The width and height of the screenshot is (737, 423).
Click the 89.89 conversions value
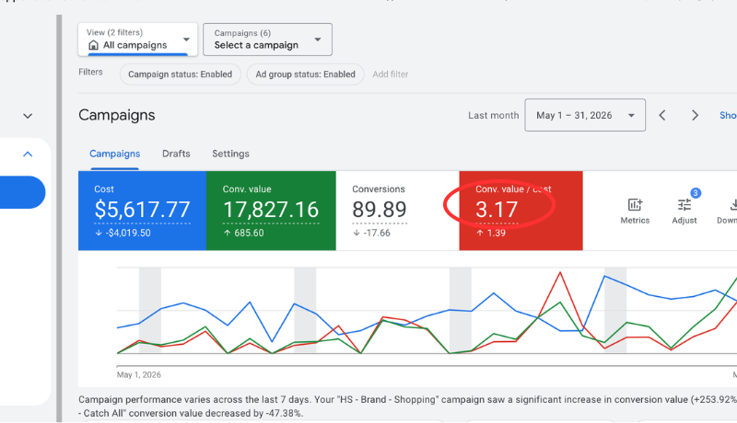click(x=380, y=210)
